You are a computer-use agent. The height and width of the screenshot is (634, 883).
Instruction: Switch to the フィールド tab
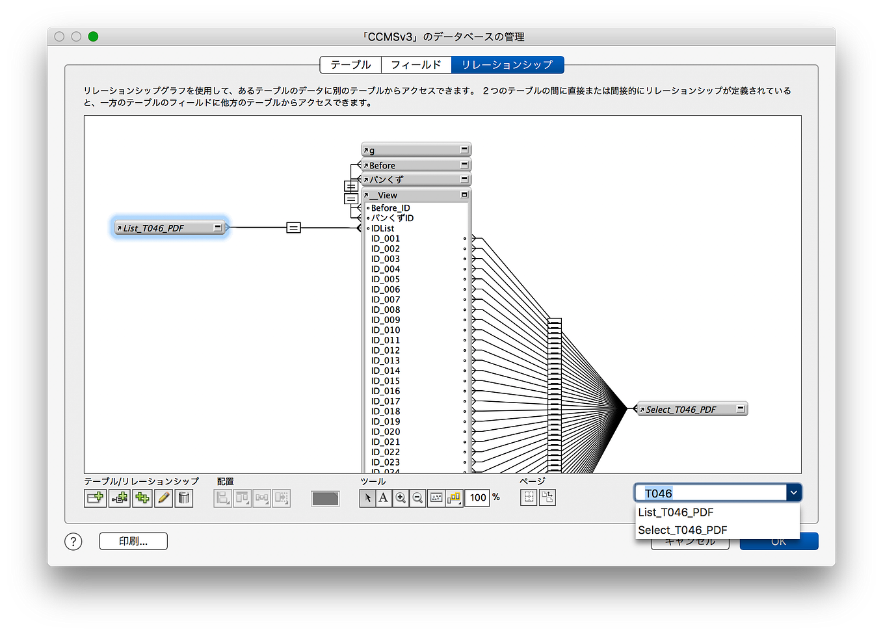coord(415,64)
